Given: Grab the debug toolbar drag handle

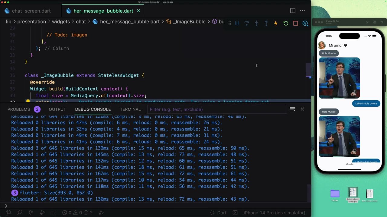Looking at the screenshot, I should 230,23.
